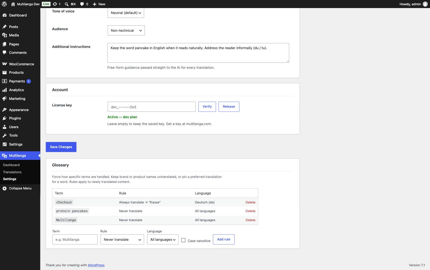The height and width of the screenshot is (270, 430).
Task: Click the Collapse Menu arrow icon
Action: [x=5, y=188]
